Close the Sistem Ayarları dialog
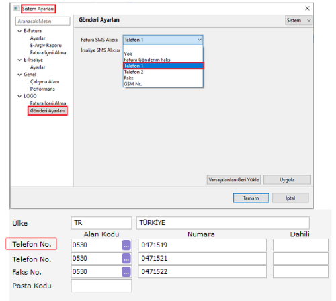Viewport: 336px width, 301px height. (307, 9)
